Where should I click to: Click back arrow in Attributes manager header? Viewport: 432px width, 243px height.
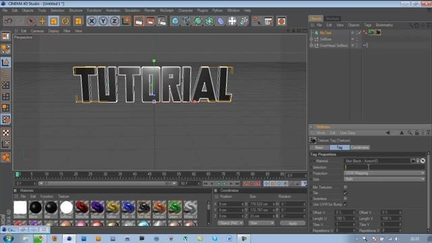387,133
